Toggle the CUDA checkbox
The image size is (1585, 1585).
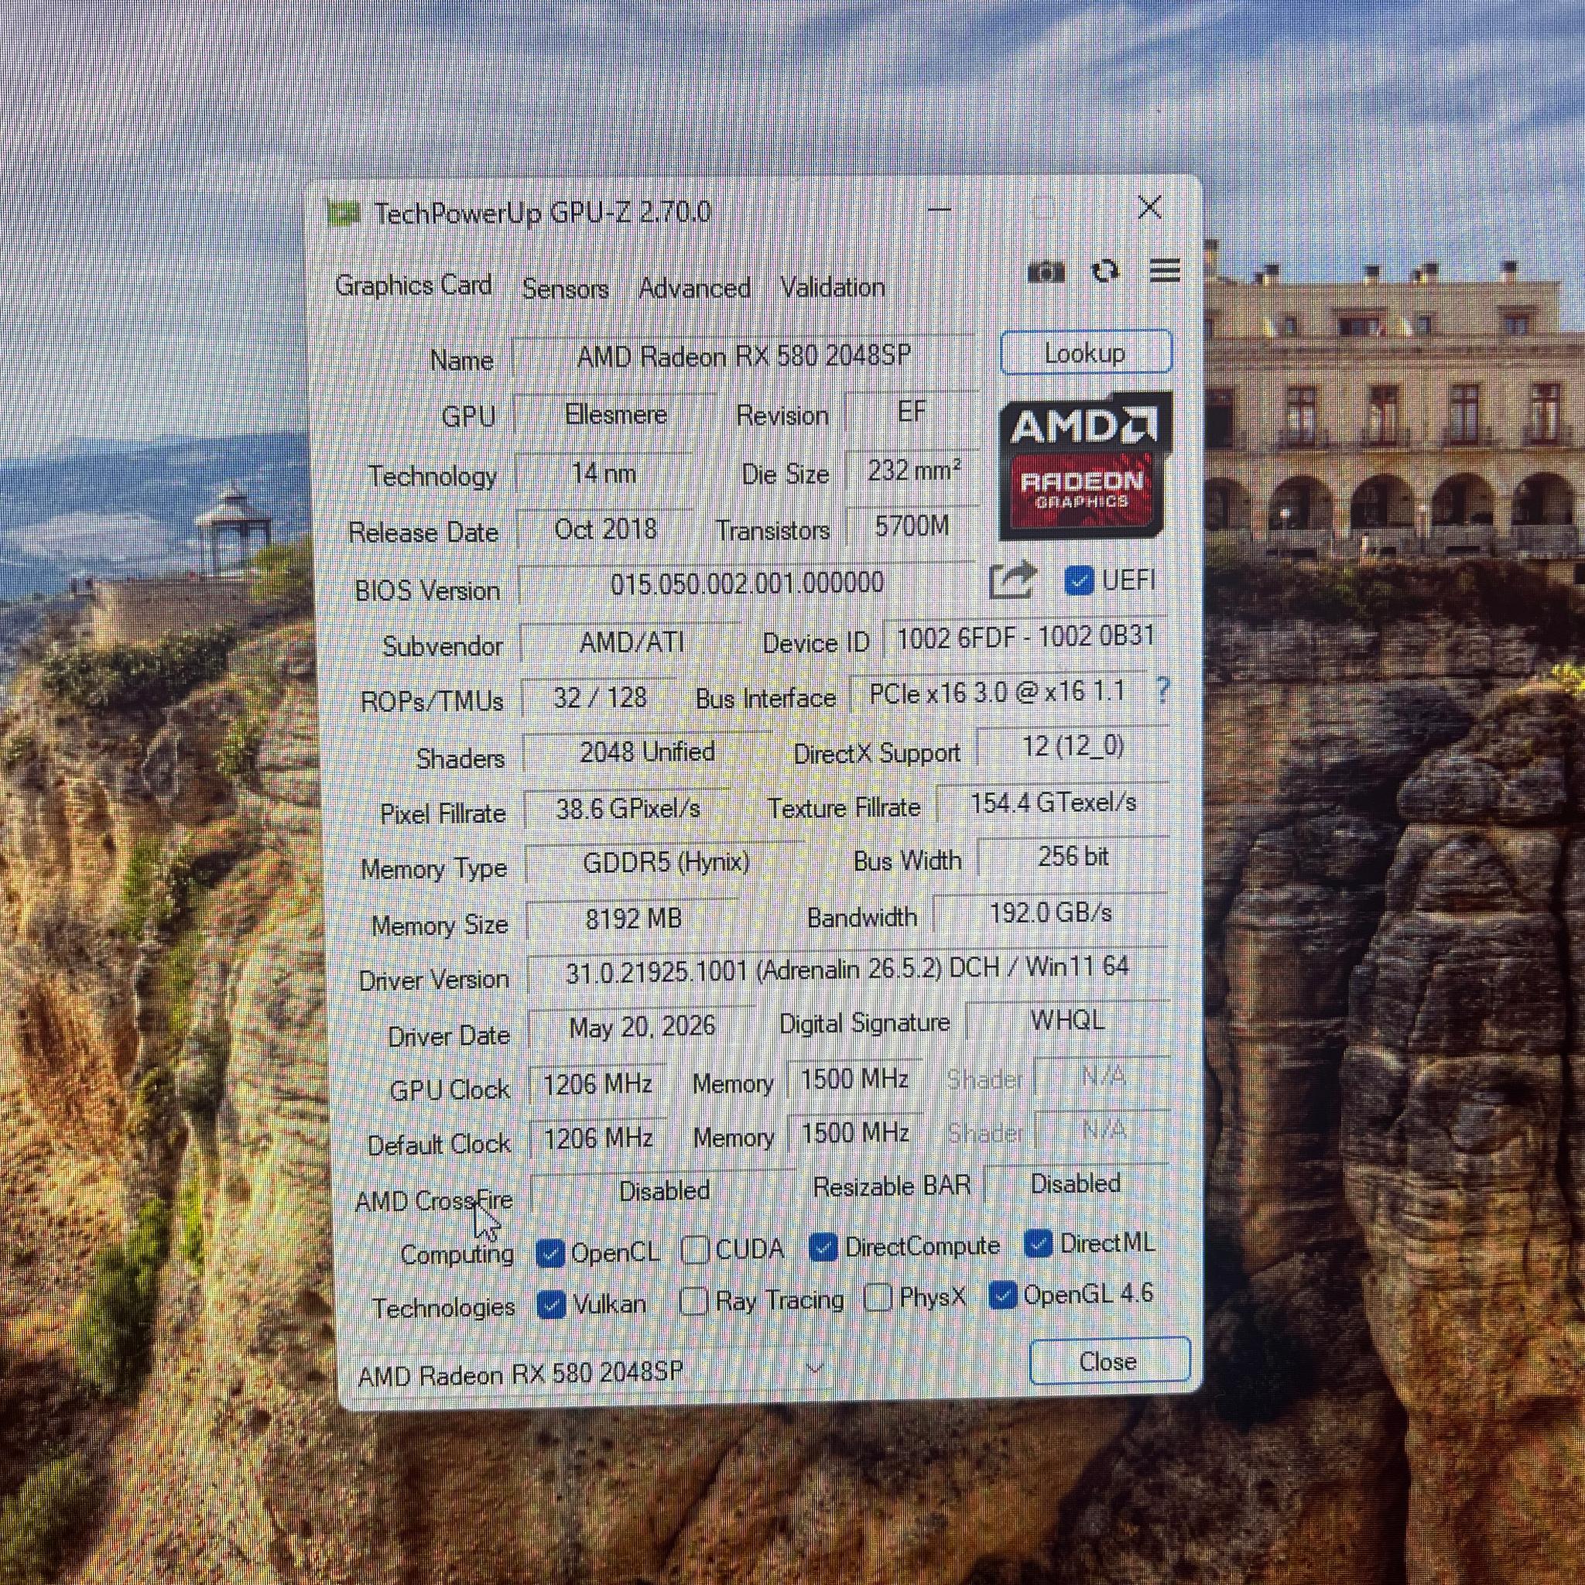[x=695, y=1249]
